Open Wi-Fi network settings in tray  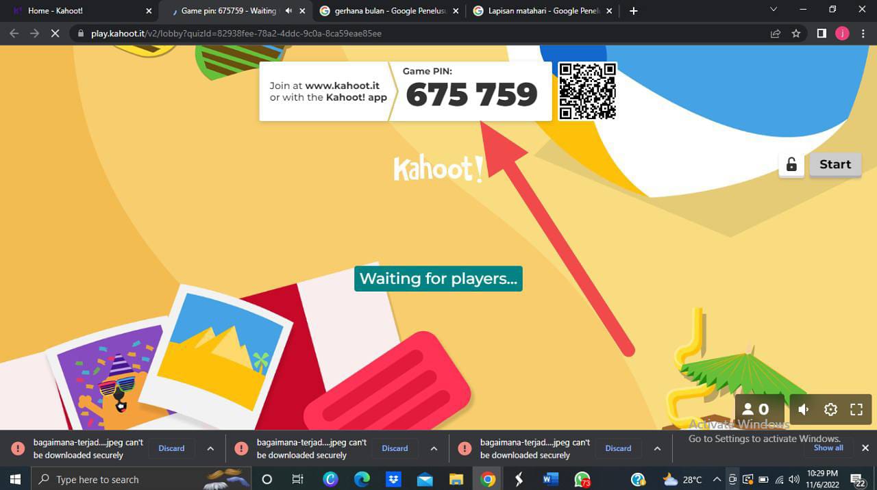pos(779,479)
